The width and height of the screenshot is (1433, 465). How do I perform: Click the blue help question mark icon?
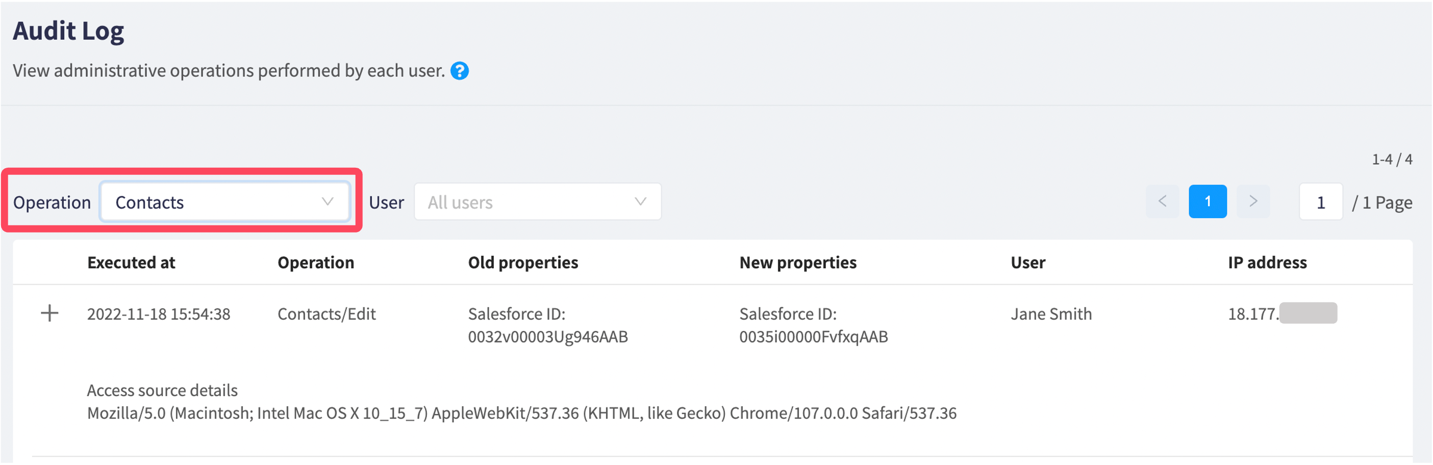459,71
